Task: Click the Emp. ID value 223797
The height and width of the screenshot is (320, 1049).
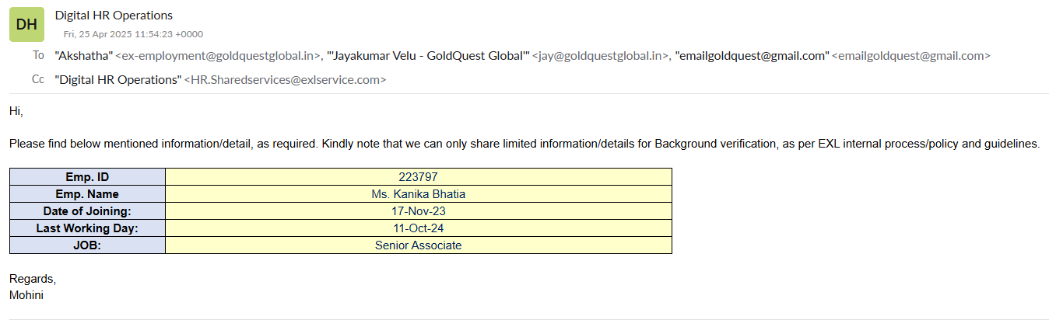Action: point(418,177)
